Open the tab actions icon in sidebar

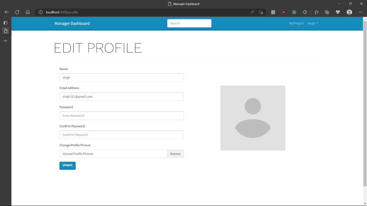click(5, 23)
